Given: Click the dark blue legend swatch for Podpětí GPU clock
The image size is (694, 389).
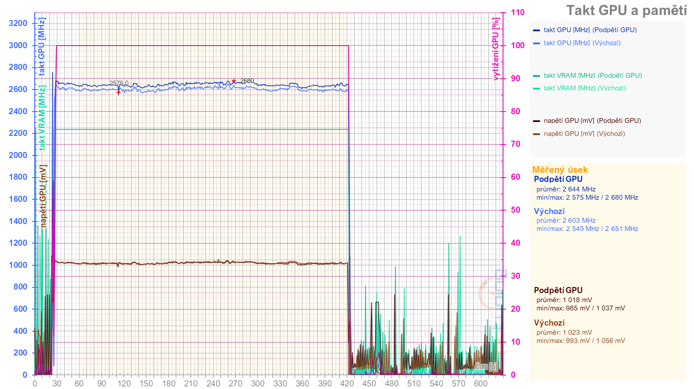Looking at the screenshot, I should click(x=536, y=30).
